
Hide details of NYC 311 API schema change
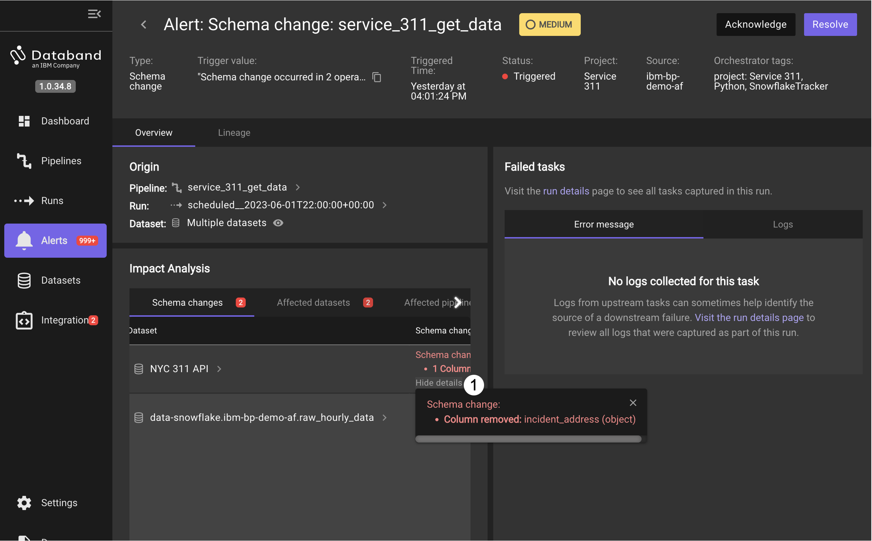438,383
